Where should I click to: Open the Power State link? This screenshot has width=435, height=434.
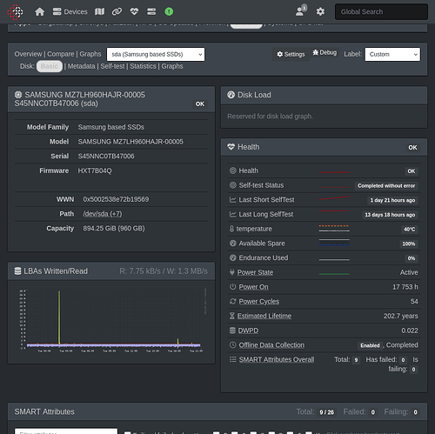tap(255, 272)
